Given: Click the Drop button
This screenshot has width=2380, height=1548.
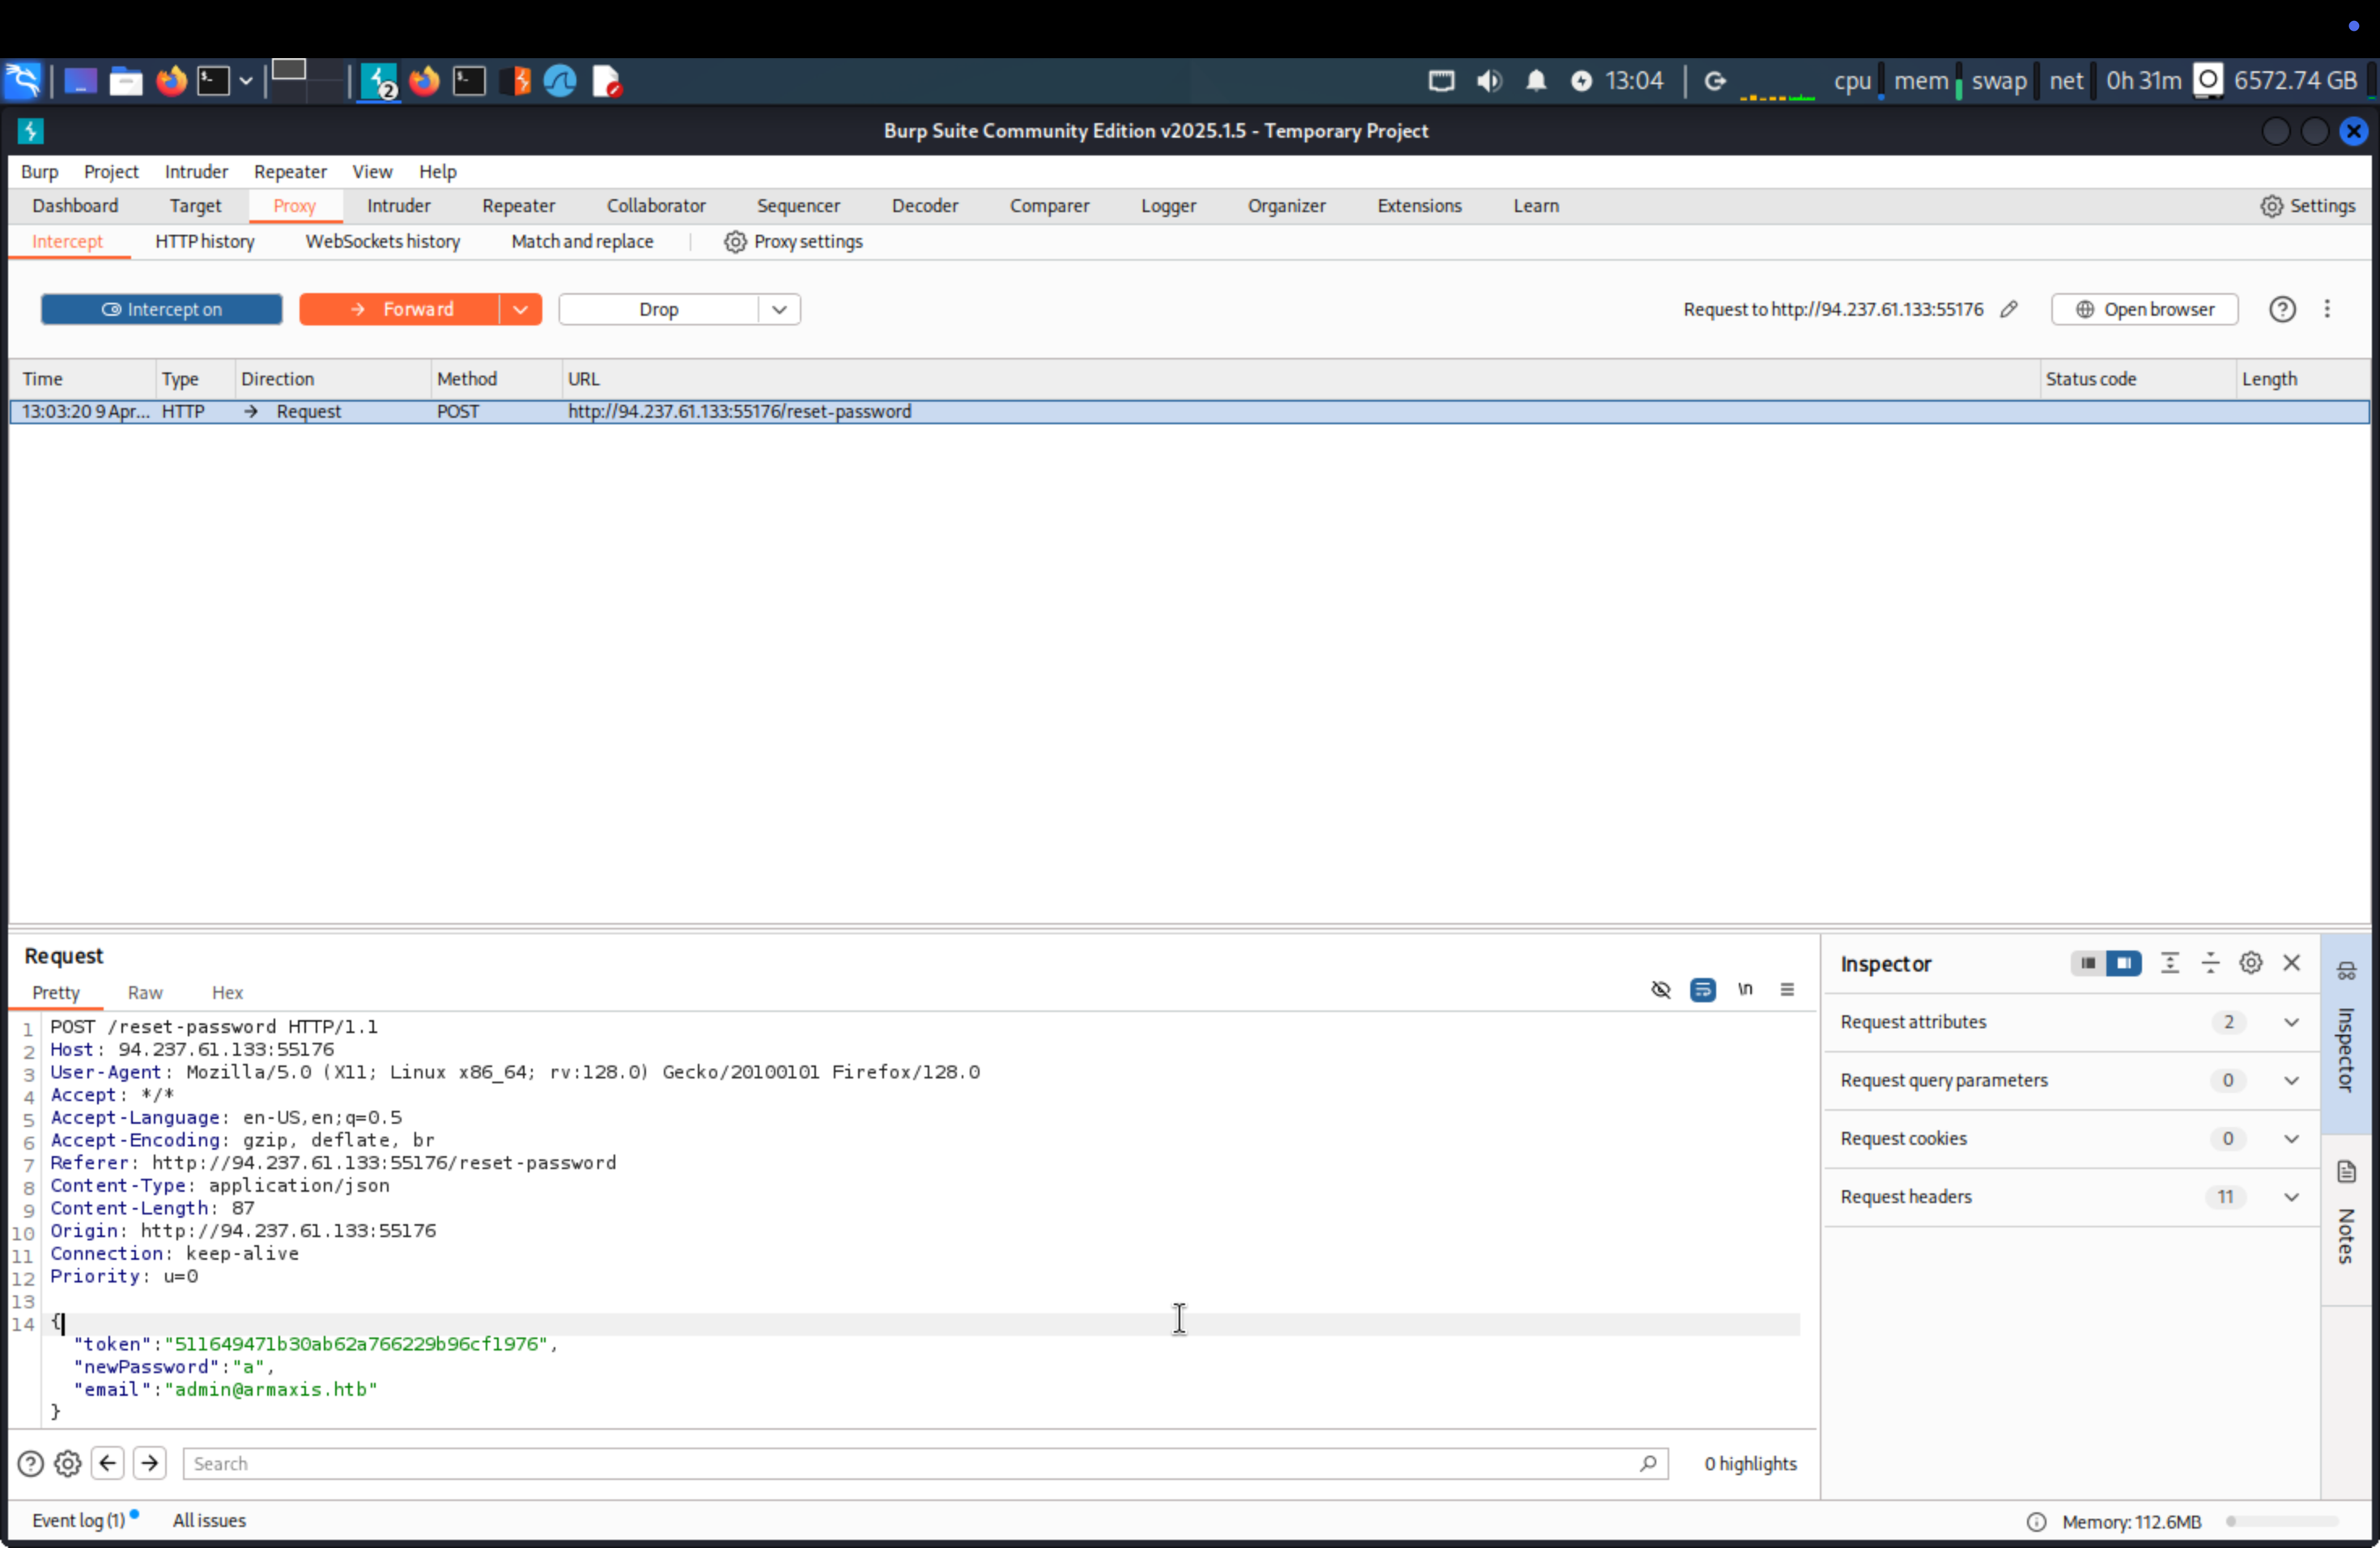Looking at the screenshot, I should [x=658, y=309].
